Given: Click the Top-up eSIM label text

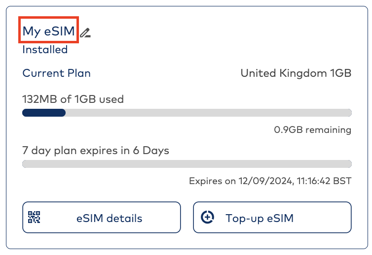Looking at the screenshot, I should pos(259,218).
